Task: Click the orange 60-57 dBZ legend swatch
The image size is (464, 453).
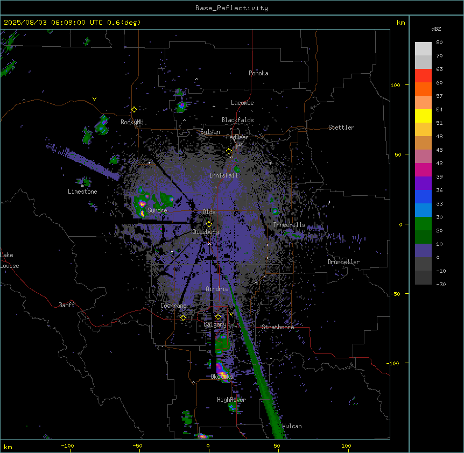Action: [423, 89]
